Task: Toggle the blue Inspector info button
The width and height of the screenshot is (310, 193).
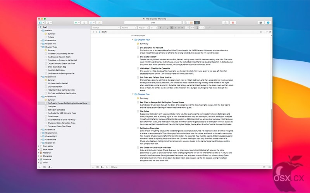Action: (268, 23)
